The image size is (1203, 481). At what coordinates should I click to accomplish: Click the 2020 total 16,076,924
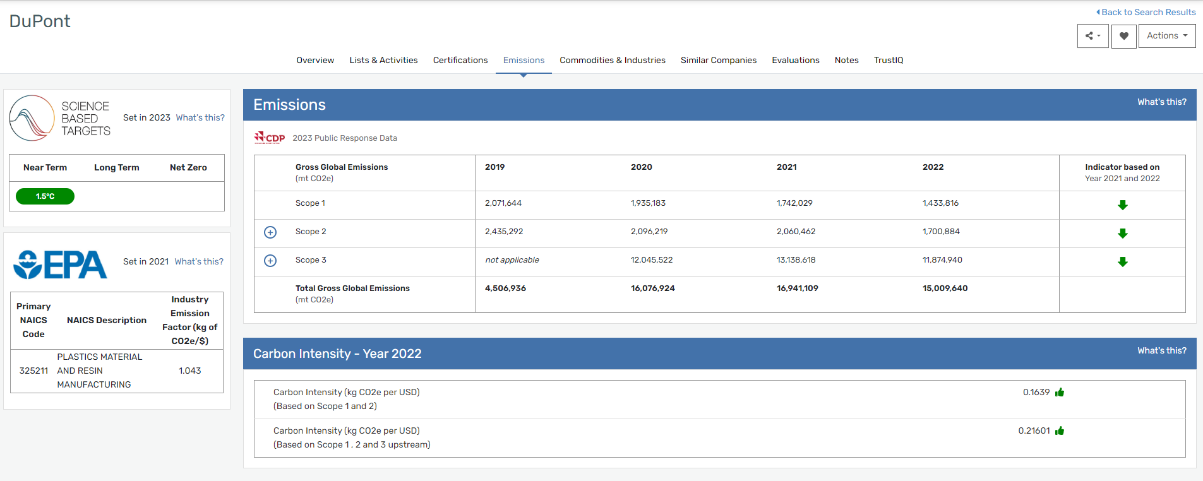[653, 288]
